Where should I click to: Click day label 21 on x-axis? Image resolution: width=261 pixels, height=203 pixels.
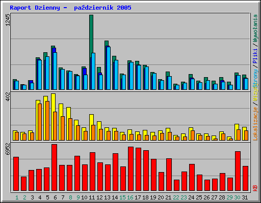168,197
